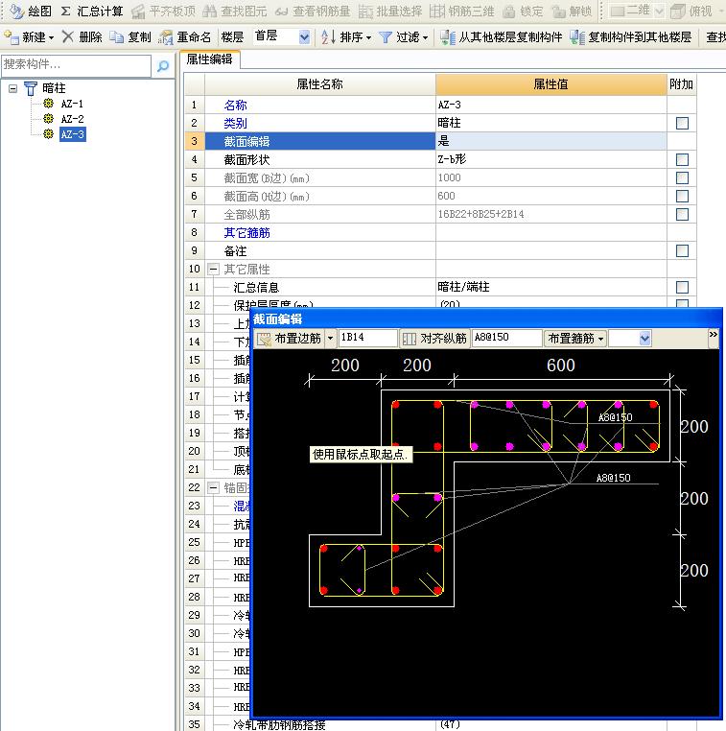Select AZ-3 in component tree
Viewport: 726px width, 731px height.
[x=73, y=134]
